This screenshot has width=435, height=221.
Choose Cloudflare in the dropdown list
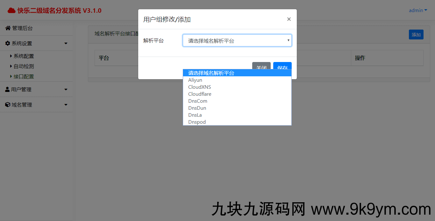click(200, 94)
